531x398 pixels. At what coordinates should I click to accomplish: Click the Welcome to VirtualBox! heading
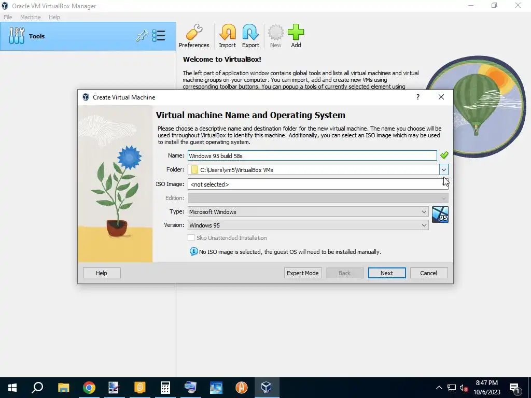222,59
